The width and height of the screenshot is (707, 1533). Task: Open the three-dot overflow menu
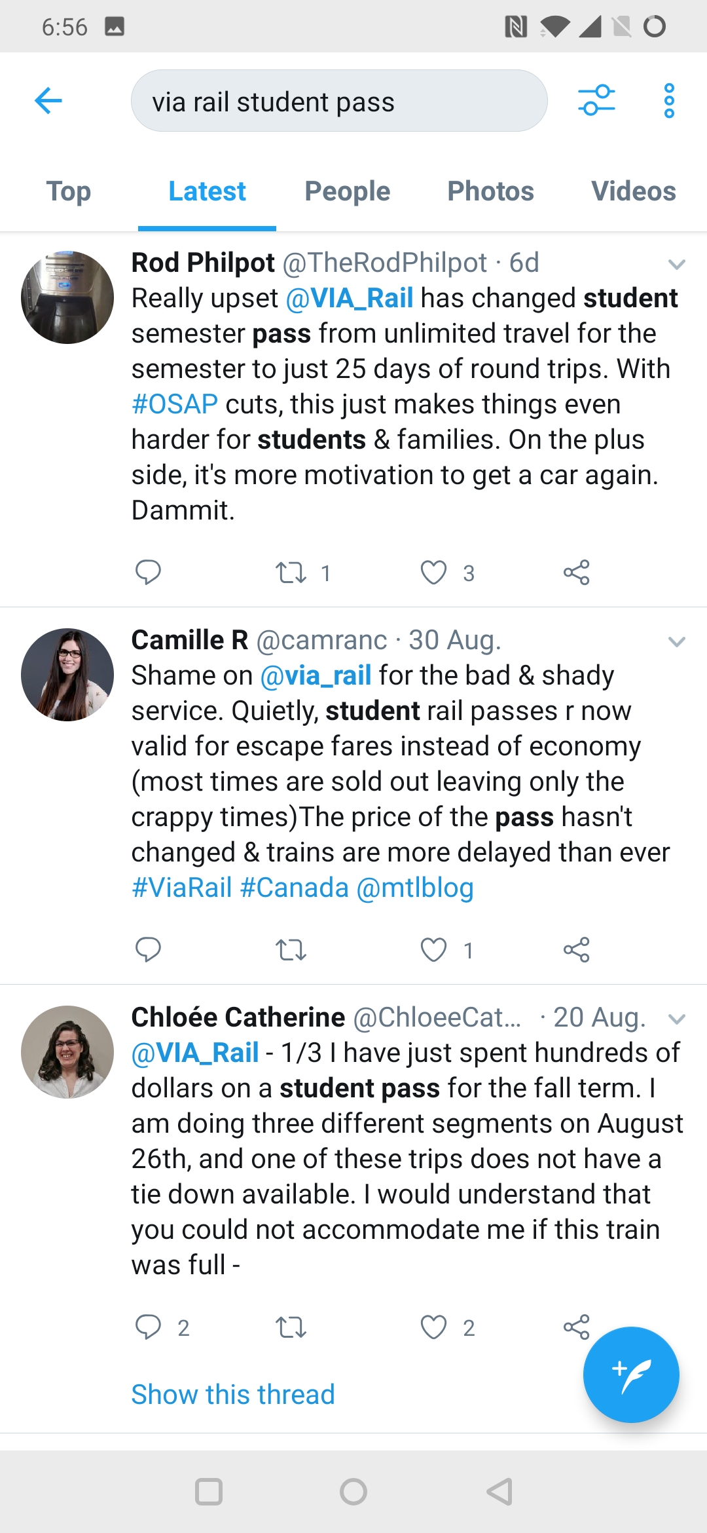coord(668,101)
